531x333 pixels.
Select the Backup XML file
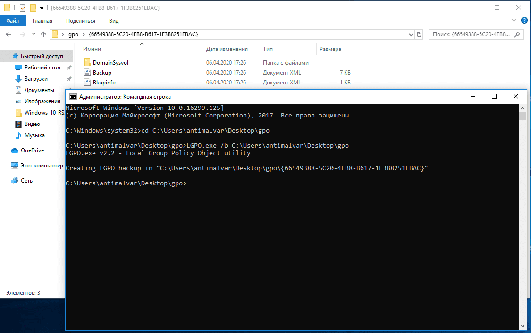[102, 73]
